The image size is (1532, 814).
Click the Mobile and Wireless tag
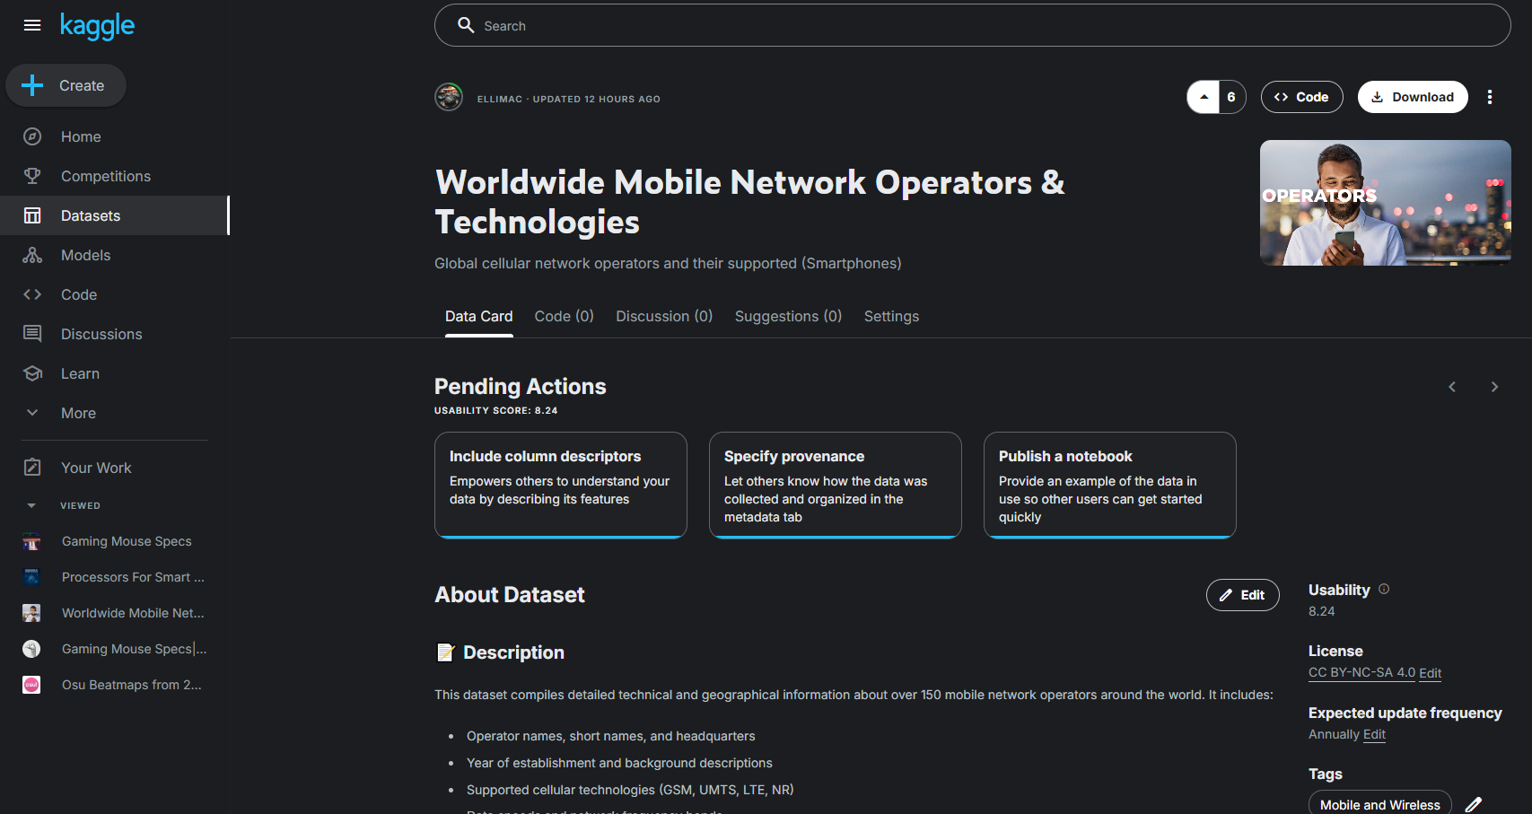(1379, 804)
